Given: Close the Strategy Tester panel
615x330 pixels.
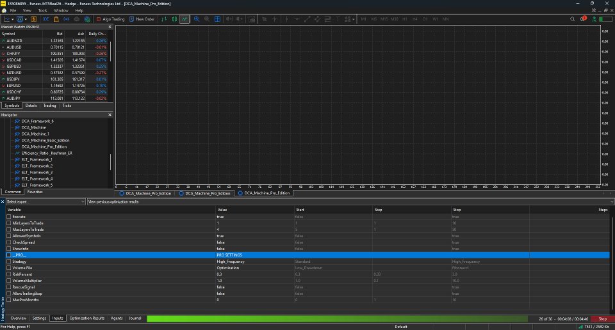Looking at the screenshot, I should coord(3,201).
